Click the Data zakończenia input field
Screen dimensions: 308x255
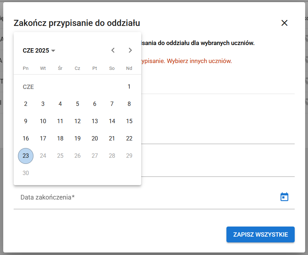[x=144, y=197]
